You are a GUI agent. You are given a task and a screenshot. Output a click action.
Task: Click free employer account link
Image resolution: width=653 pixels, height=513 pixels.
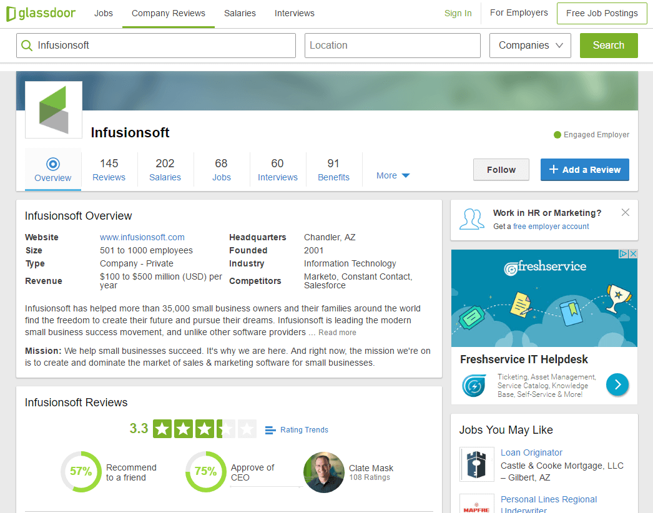(551, 227)
